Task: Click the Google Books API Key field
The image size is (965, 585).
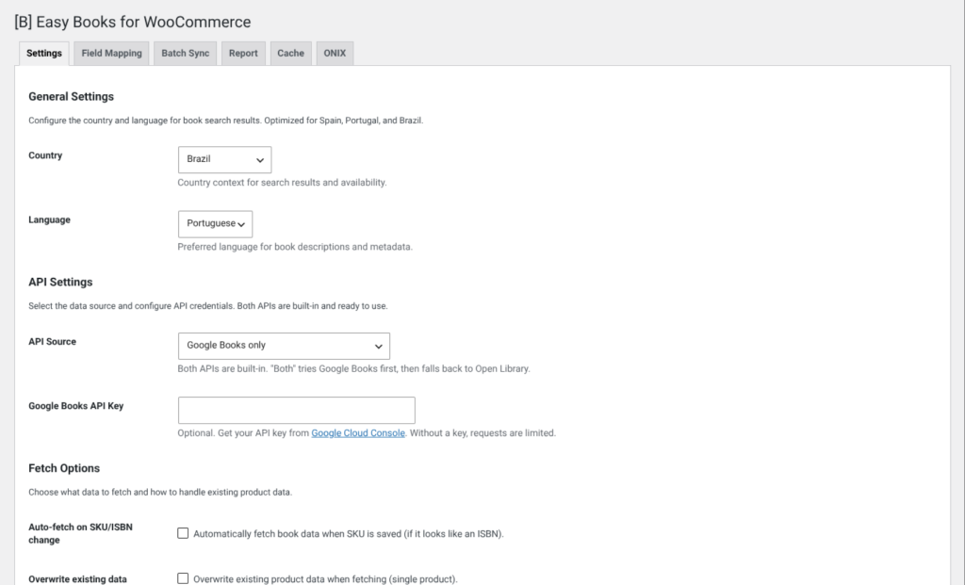Action: pyautogui.click(x=297, y=411)
